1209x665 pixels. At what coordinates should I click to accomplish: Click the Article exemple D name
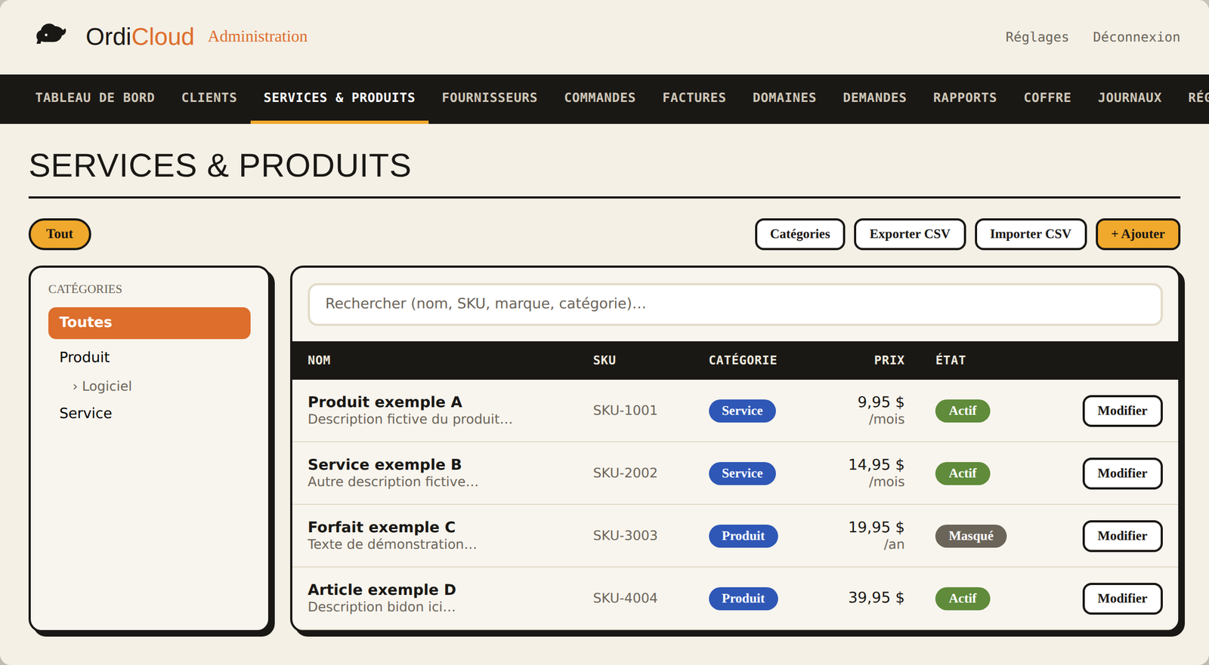382,590
